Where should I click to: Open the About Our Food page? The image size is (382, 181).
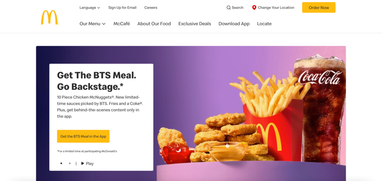[154, 24]
